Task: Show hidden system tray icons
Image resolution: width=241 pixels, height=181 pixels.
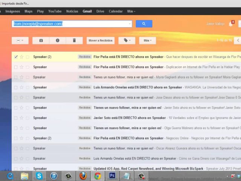Action: (227, 176)
